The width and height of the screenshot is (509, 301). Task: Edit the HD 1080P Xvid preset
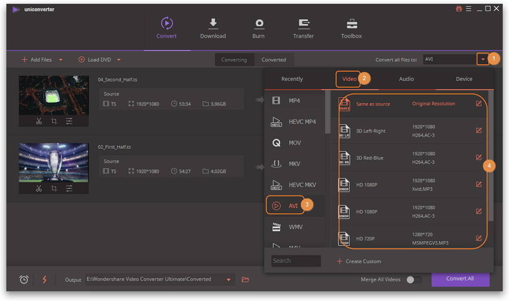point(478,184)
